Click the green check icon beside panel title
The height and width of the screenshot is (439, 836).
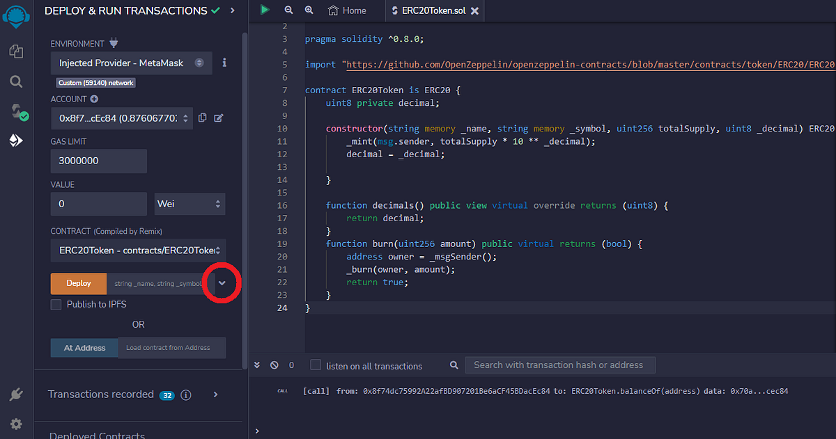(215, 10)
